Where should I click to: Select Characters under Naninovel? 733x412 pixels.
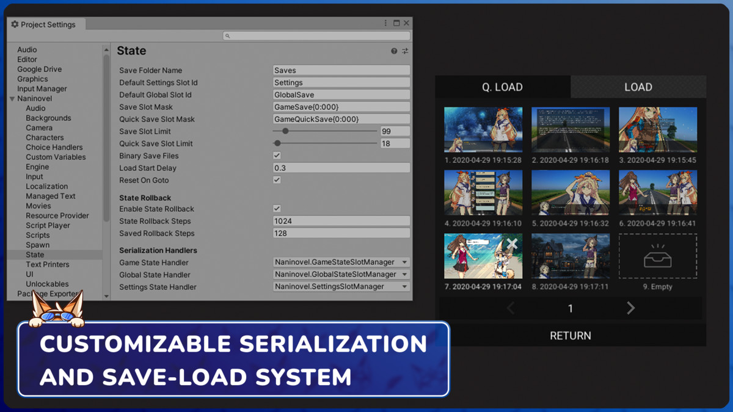click(x=45, y=137)
